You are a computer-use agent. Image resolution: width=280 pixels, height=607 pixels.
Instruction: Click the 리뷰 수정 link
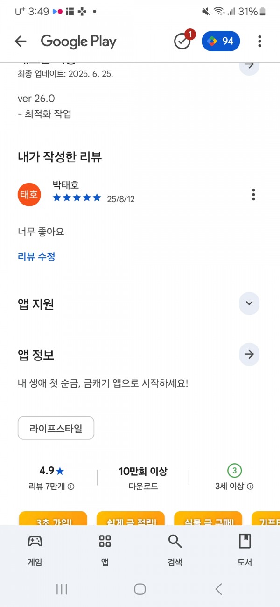point(36,256)
